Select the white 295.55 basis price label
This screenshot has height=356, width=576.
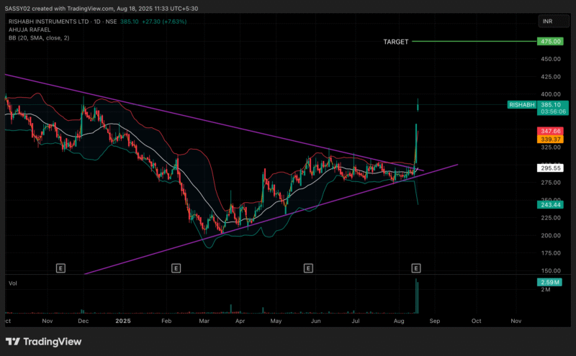coord(550,168)
